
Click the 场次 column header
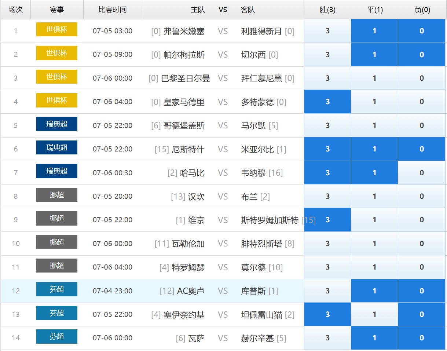point(15,10)
